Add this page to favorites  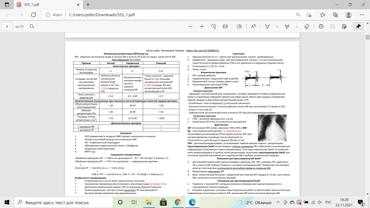[x=309, y=15]
